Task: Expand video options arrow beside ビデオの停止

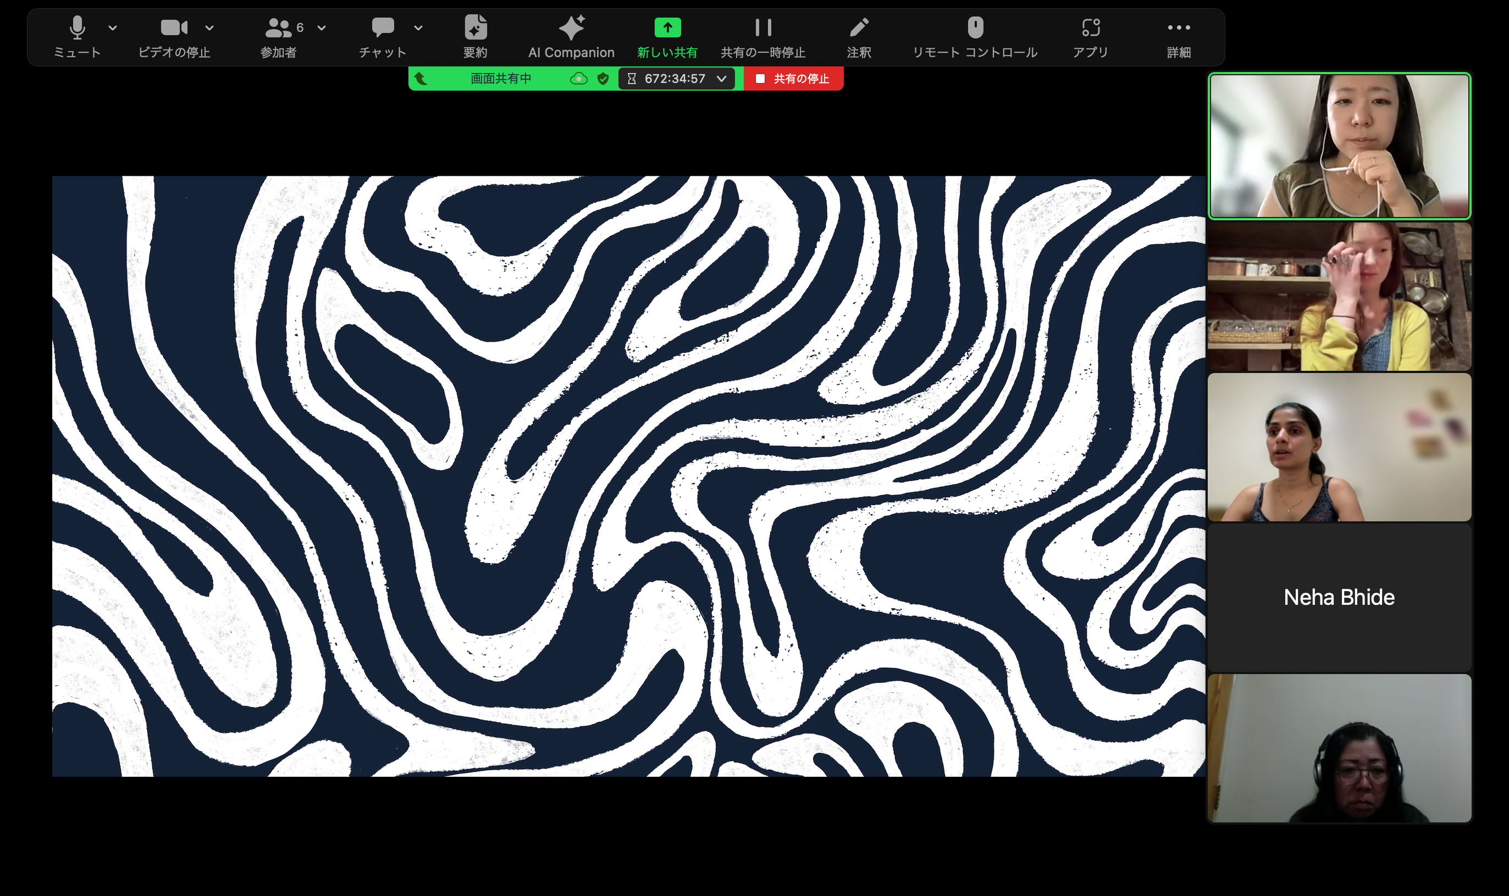Action: click(x=209, y=28)
